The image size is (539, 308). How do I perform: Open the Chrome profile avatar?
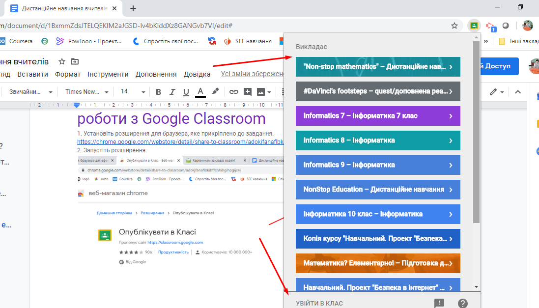tap(528, 26)
